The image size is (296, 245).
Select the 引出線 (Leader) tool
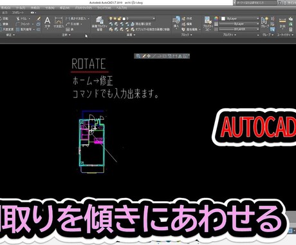tap(73, 24)
